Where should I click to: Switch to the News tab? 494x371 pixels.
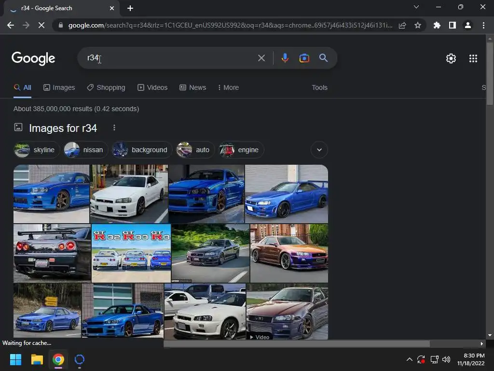(x=193, y=88)
